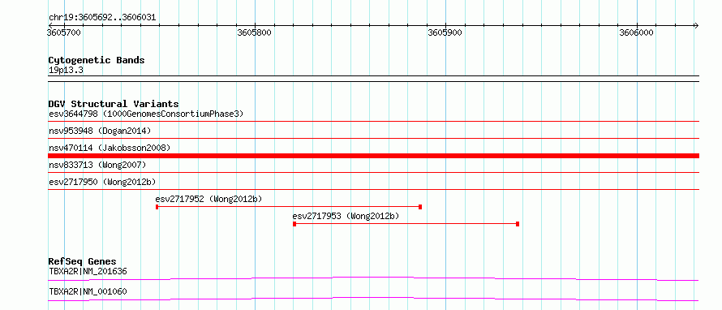Select the nsv953948 (Dogan2014) variant
This screenshot has height=310, width=722.
tap(100, 131)
